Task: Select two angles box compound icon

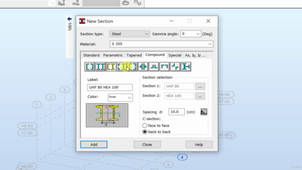Action: [x=165, y=67]
